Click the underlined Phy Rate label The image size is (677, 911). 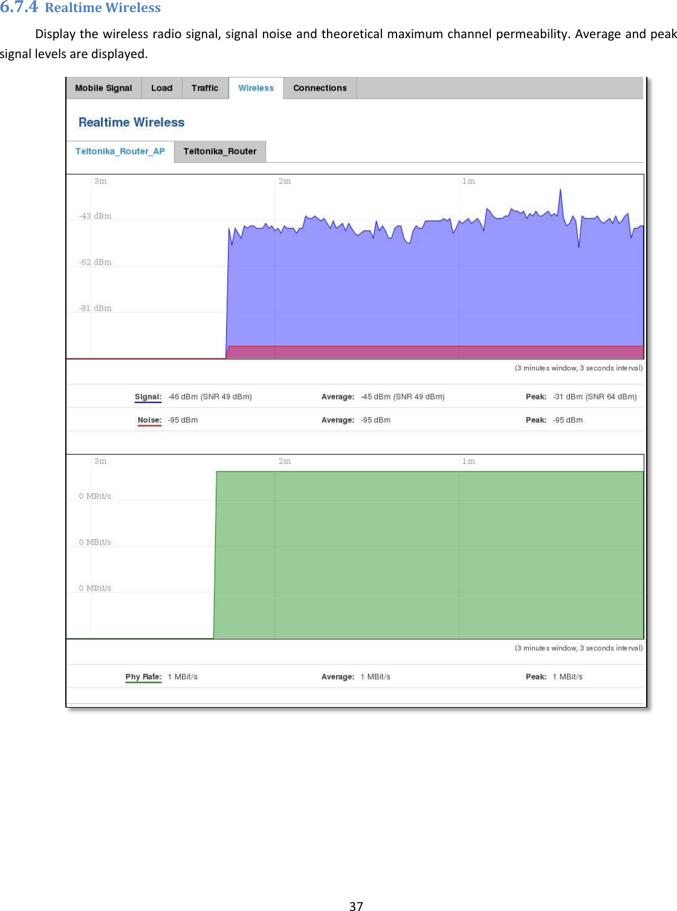pyautogui.click(x=143, y=676)
